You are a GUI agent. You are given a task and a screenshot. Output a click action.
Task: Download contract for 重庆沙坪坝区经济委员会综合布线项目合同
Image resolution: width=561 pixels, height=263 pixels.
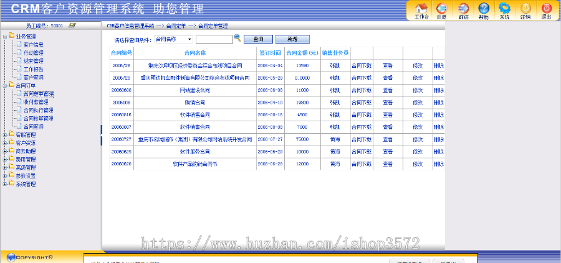click(x=362, y=66)
